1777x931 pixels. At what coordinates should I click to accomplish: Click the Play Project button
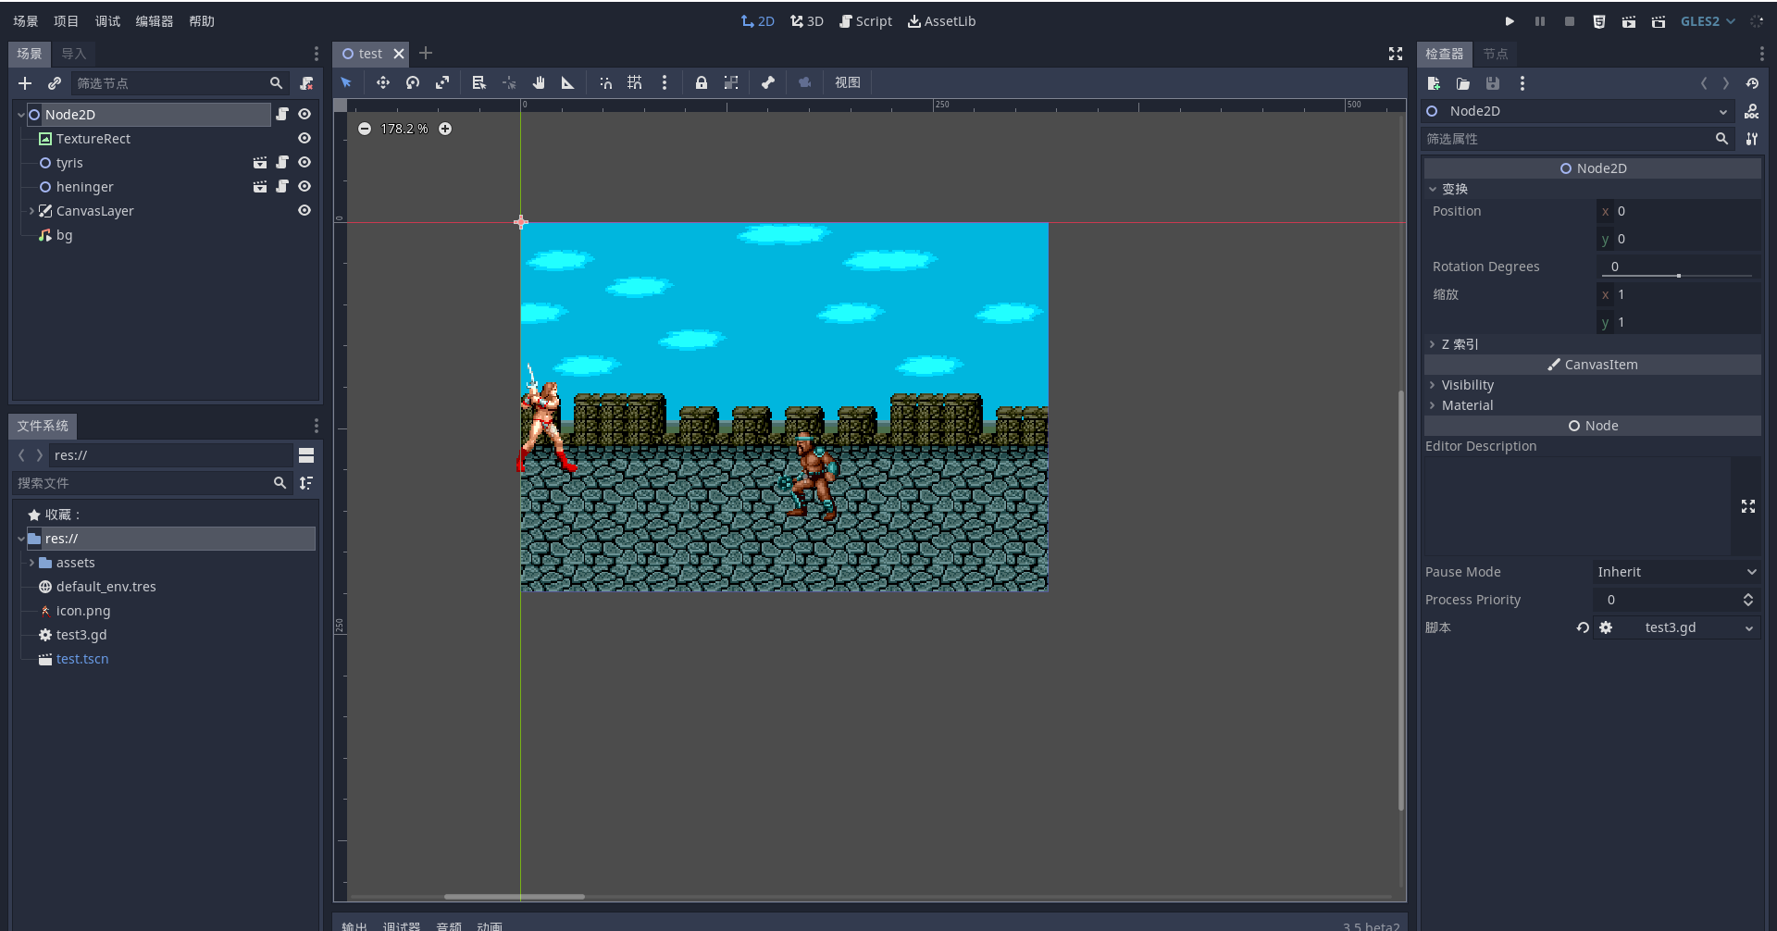(1510, 21)
